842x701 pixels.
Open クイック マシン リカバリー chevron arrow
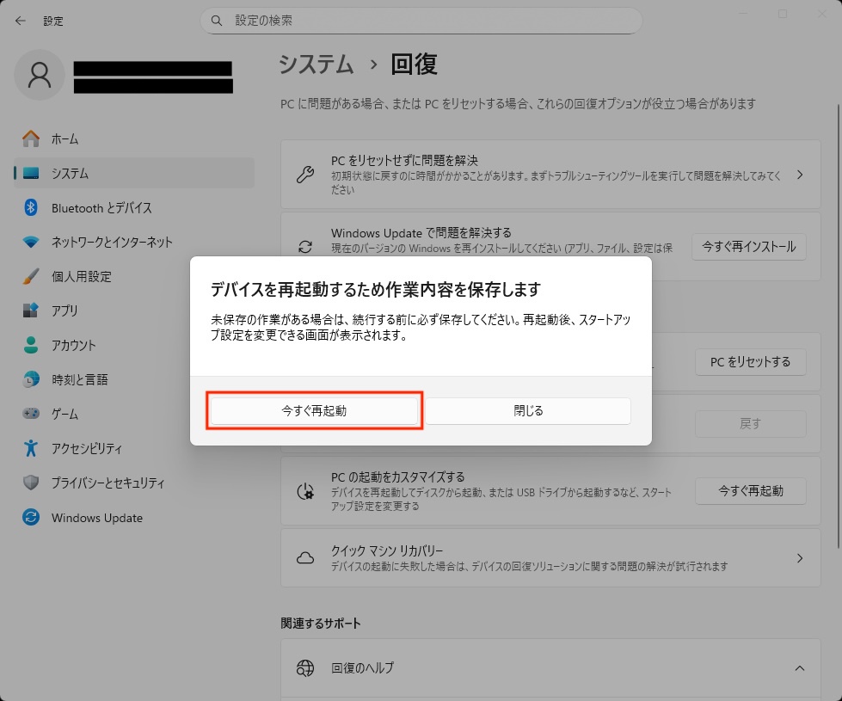coord(799,558)
